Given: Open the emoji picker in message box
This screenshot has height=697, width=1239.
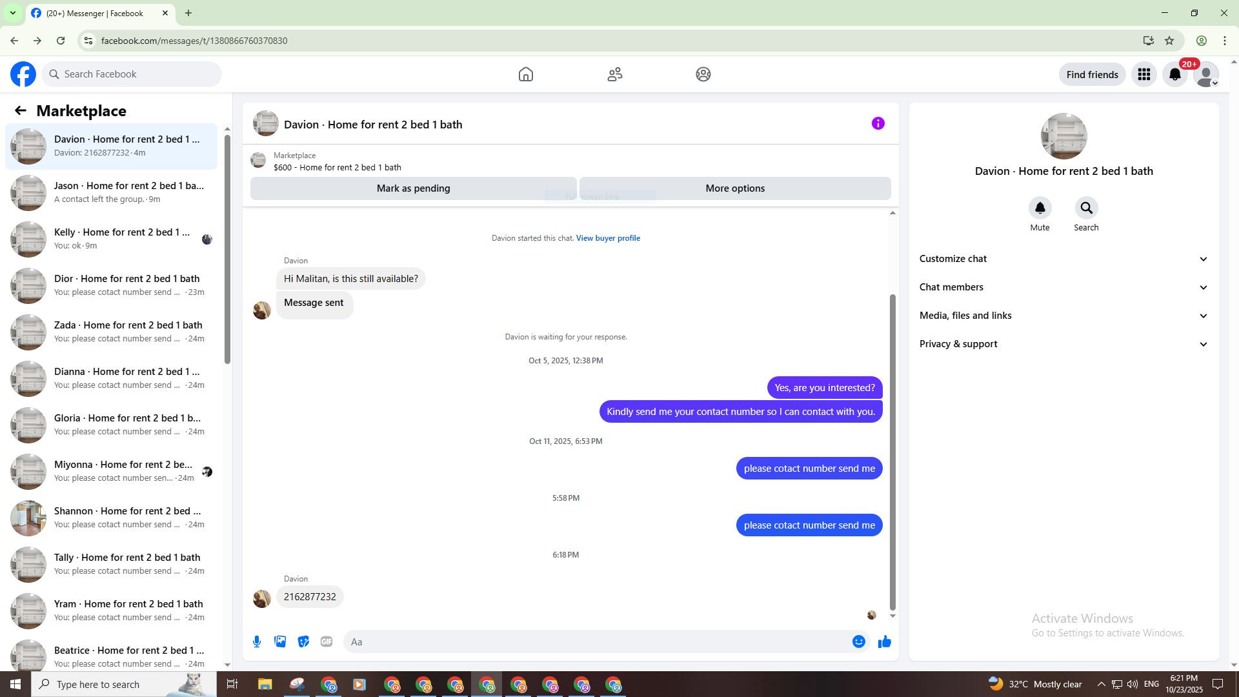Looking at the screenshot, I should (858, 641).
